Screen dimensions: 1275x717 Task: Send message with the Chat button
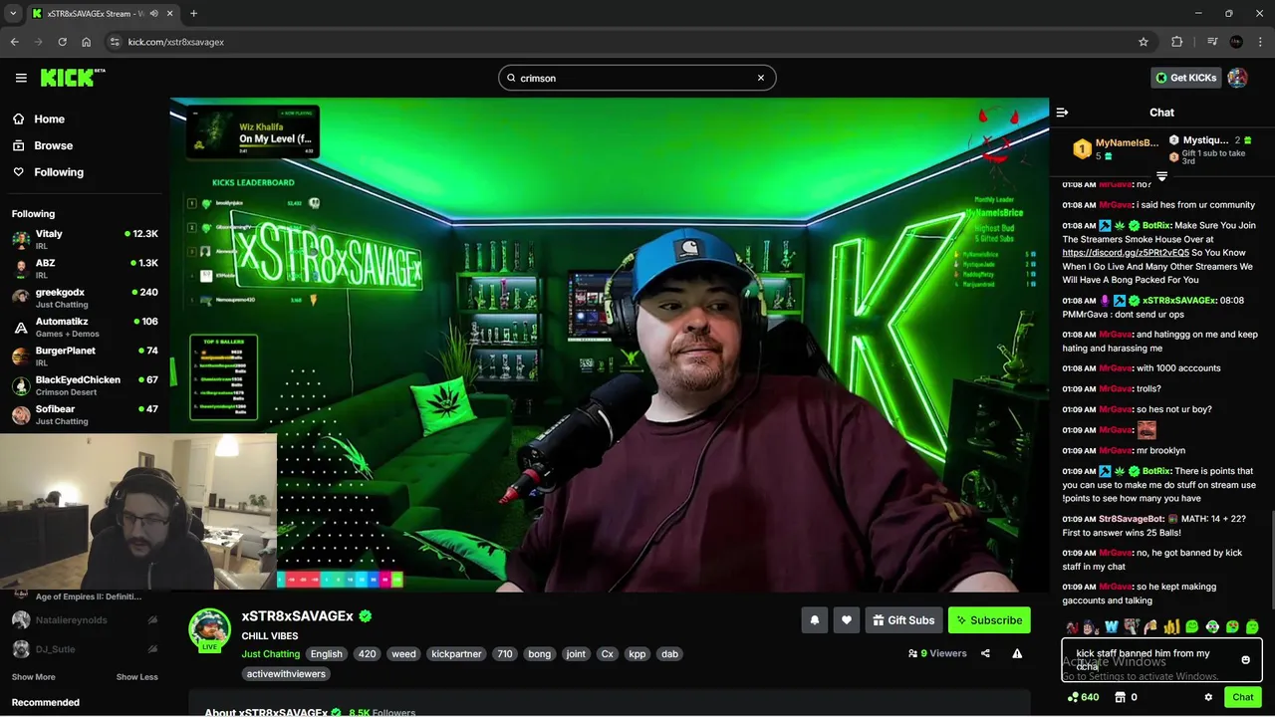tap(1242, 697)
